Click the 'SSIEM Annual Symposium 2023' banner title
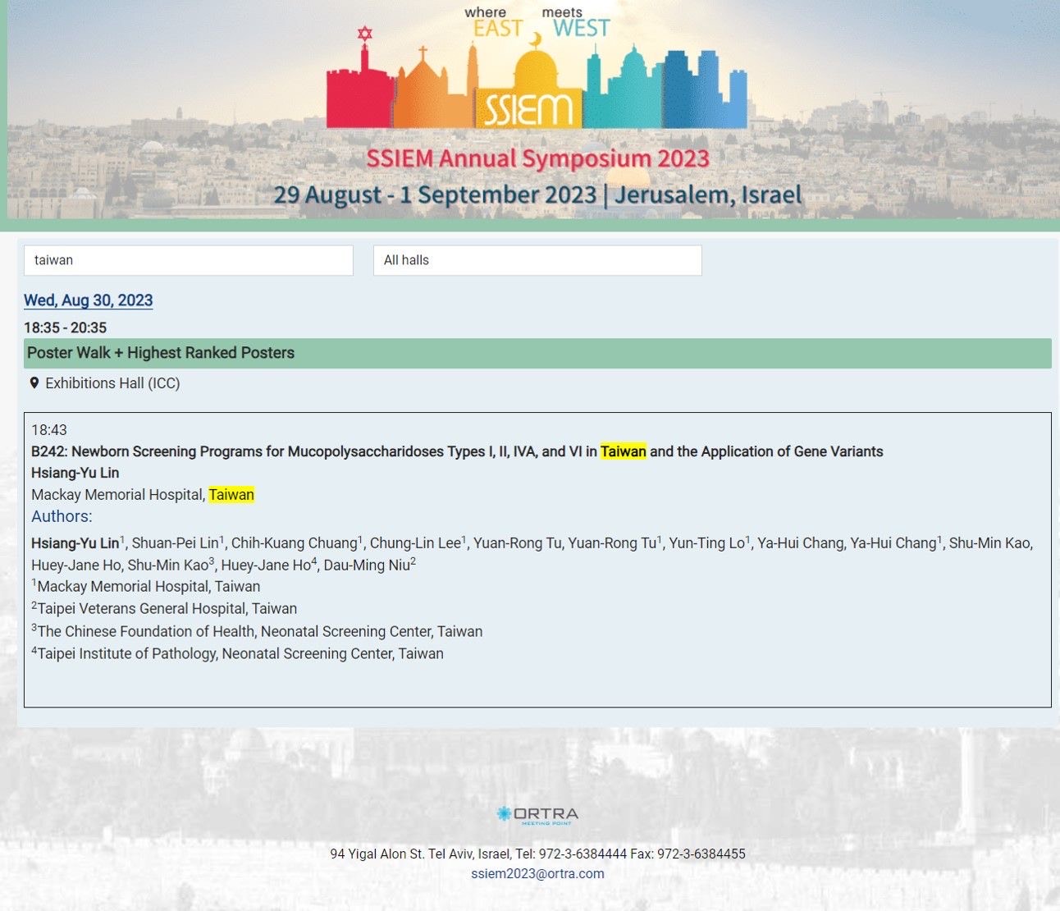This screenshot has width=1060, height=911. click(x=537, y=158)
